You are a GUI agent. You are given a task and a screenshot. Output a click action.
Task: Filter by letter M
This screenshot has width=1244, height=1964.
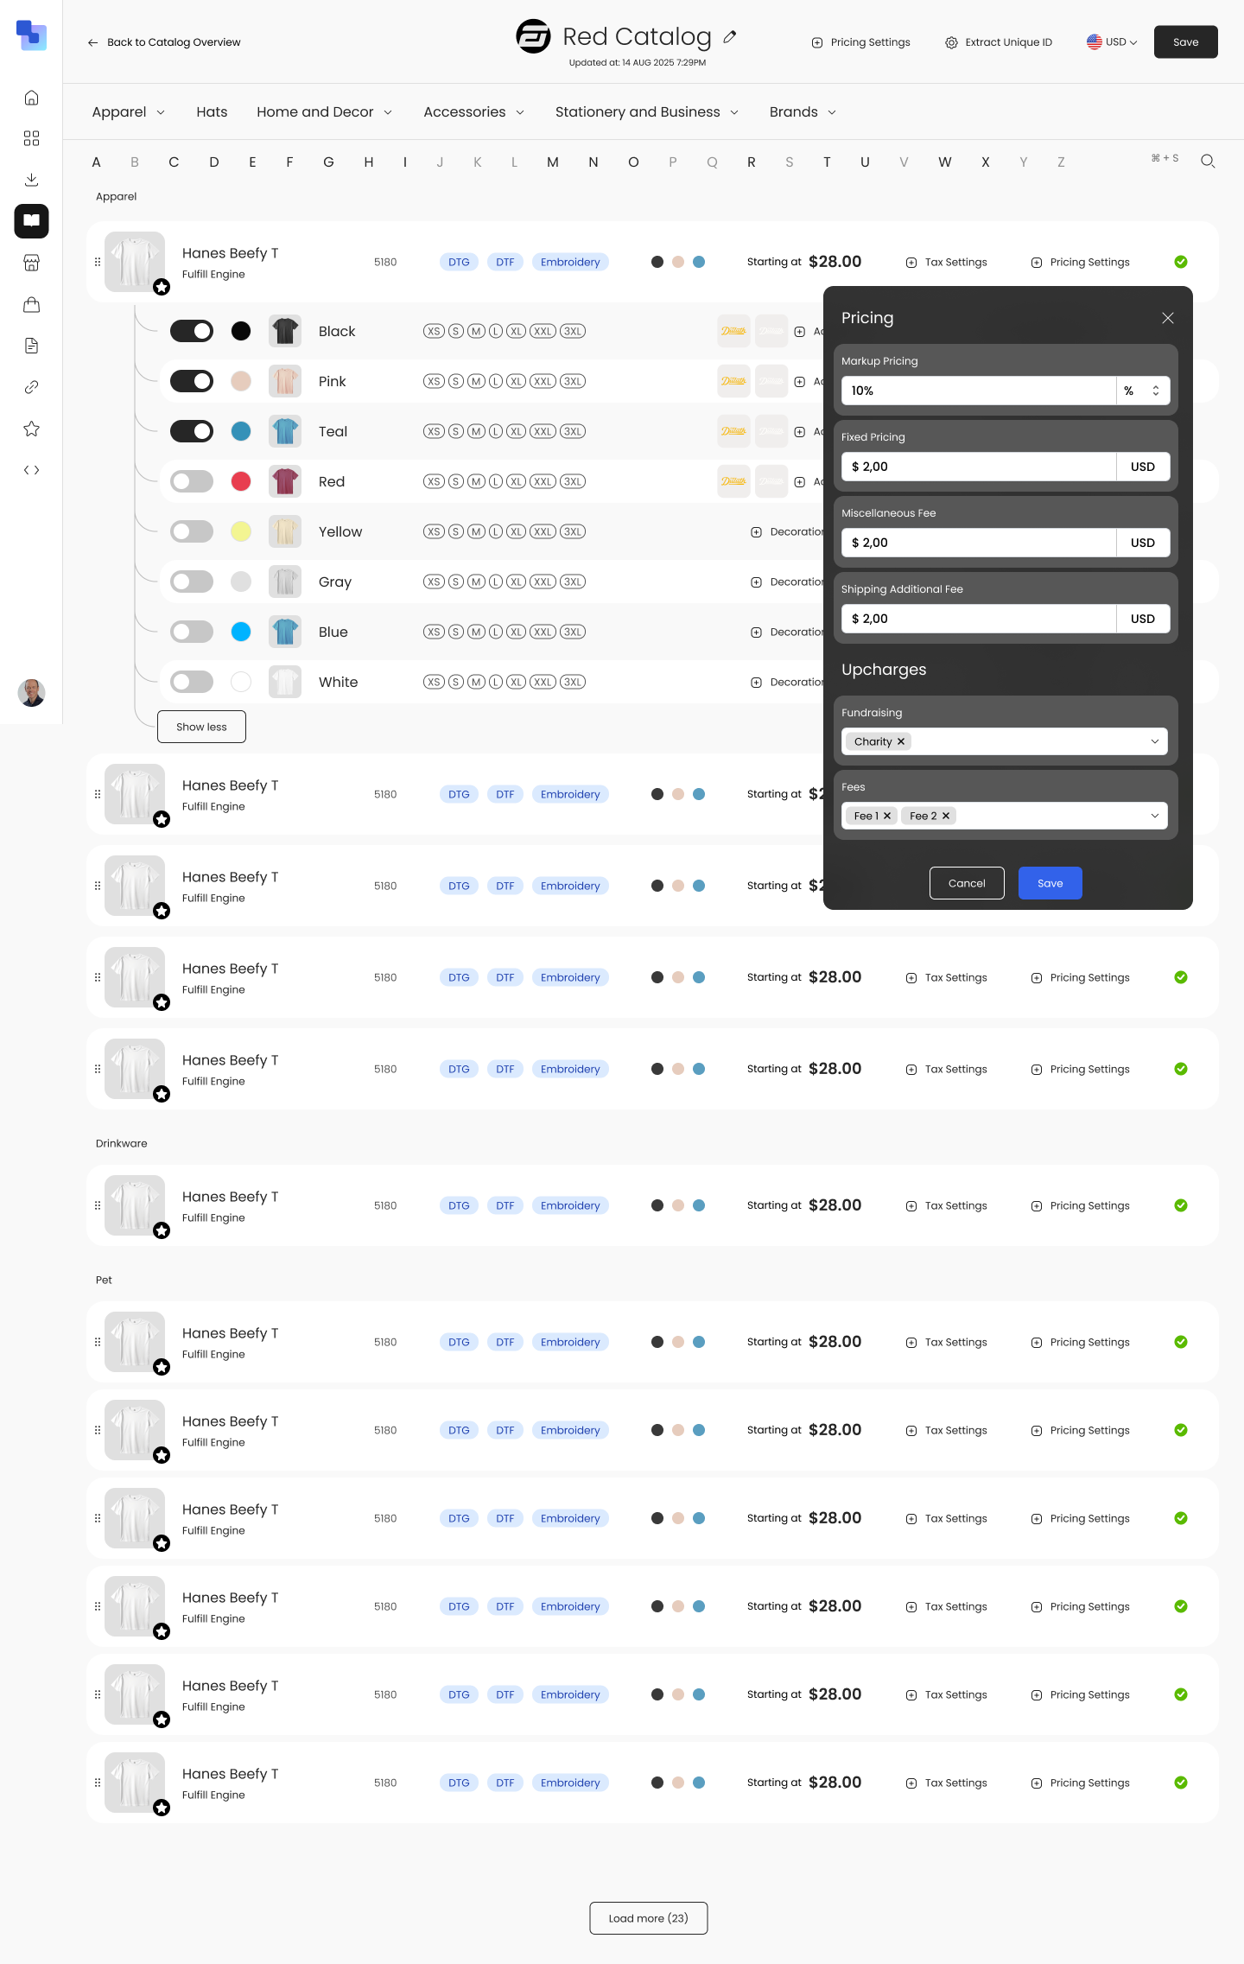[x=553, y=162]
